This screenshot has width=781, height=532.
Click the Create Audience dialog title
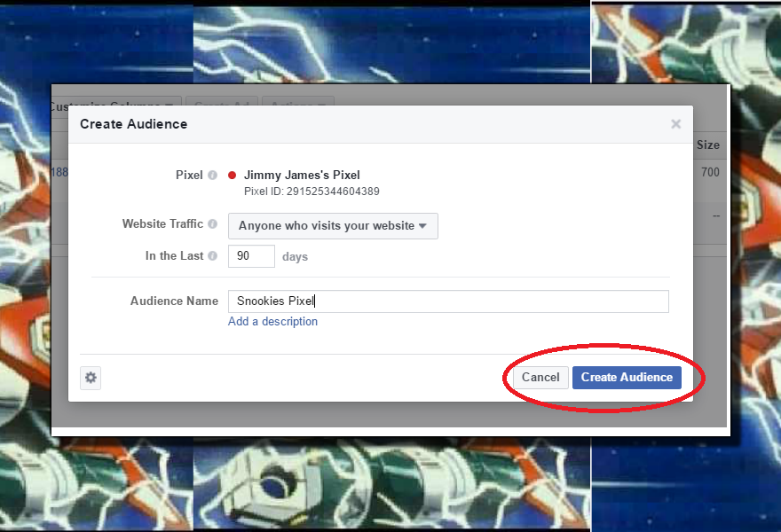(x=133, y=124)
